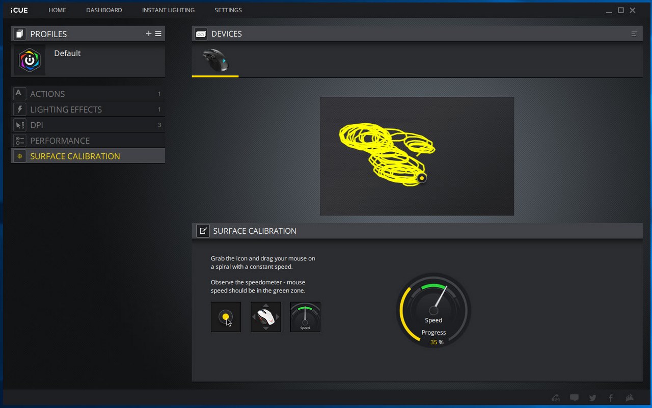The width and height of the screenshot is (652, 408).
Task: Click the grab-icon instruction tile
Action: pyautogui.click(x=226, y=317)
